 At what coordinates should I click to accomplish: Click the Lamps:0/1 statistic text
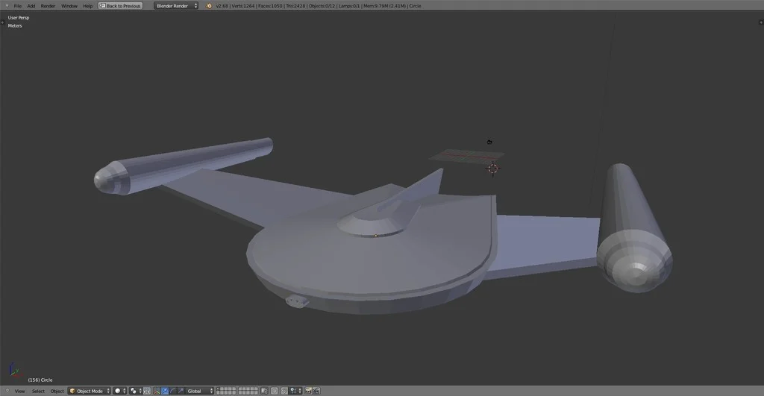pyautogui.click(x=349, y=6)
